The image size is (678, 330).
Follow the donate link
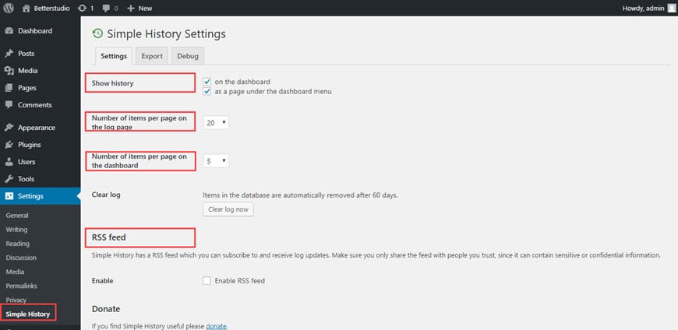(x=216, y=326)
